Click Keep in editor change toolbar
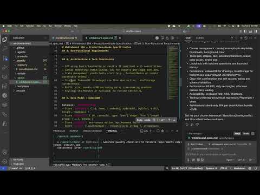 point(140,120)
